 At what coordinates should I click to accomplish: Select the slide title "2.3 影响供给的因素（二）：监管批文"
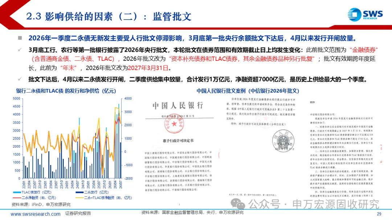[109, 17]
